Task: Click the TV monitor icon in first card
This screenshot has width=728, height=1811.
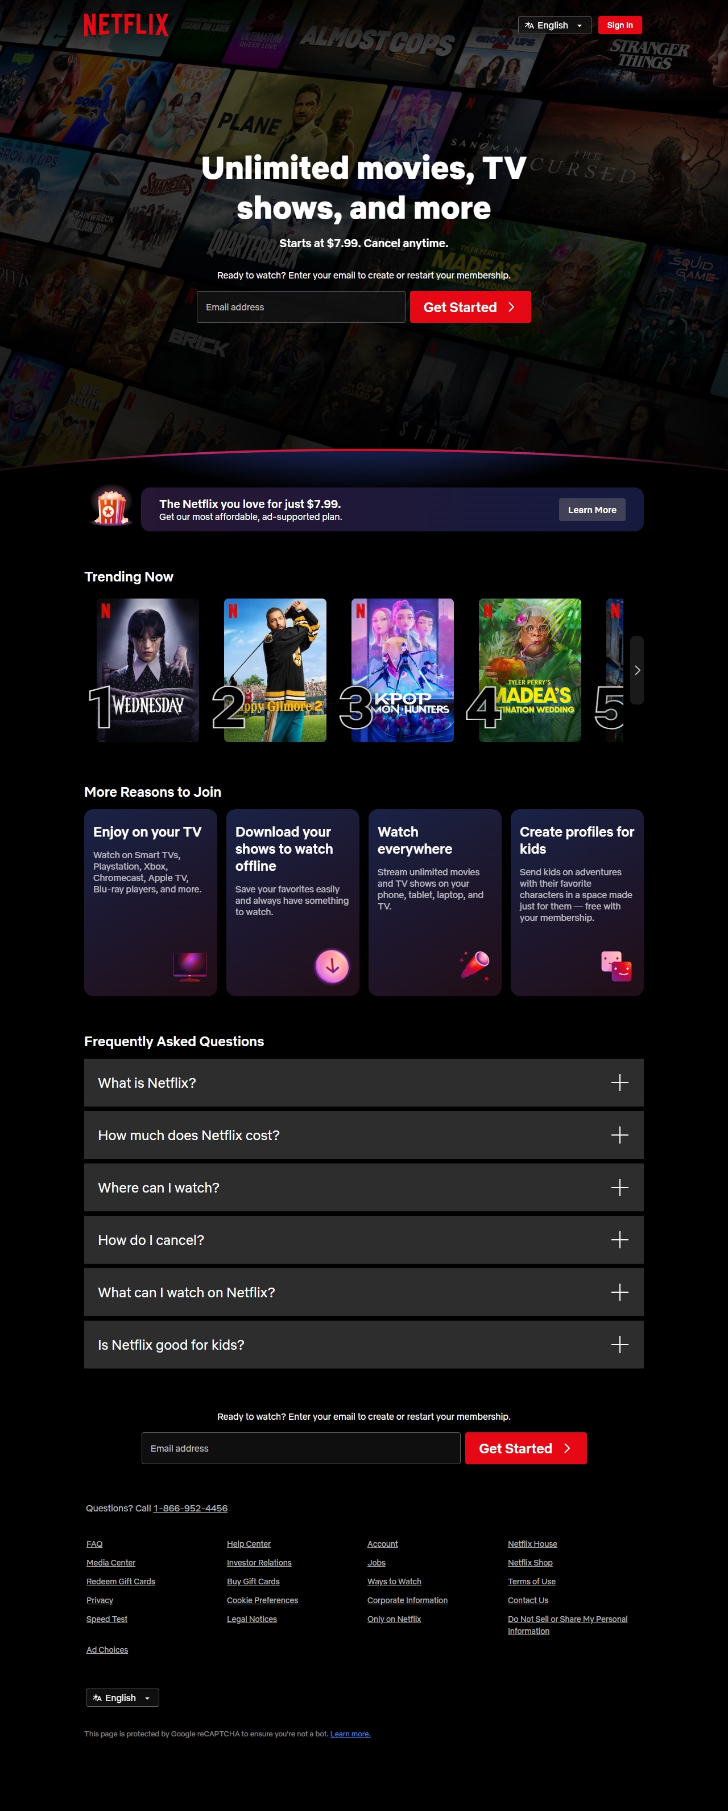Action: coord(189,966)
